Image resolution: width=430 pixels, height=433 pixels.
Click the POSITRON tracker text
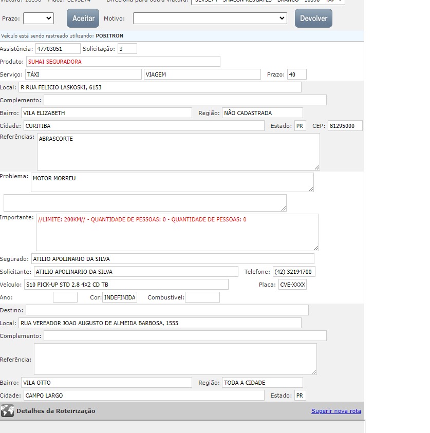(109, 35)
